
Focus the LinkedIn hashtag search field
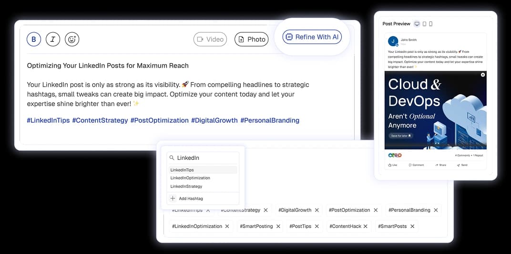[206, 158]
